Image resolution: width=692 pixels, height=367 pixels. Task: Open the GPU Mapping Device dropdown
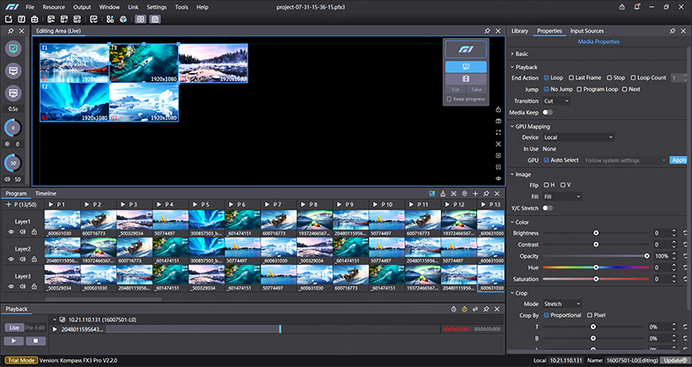click(578, 137)
